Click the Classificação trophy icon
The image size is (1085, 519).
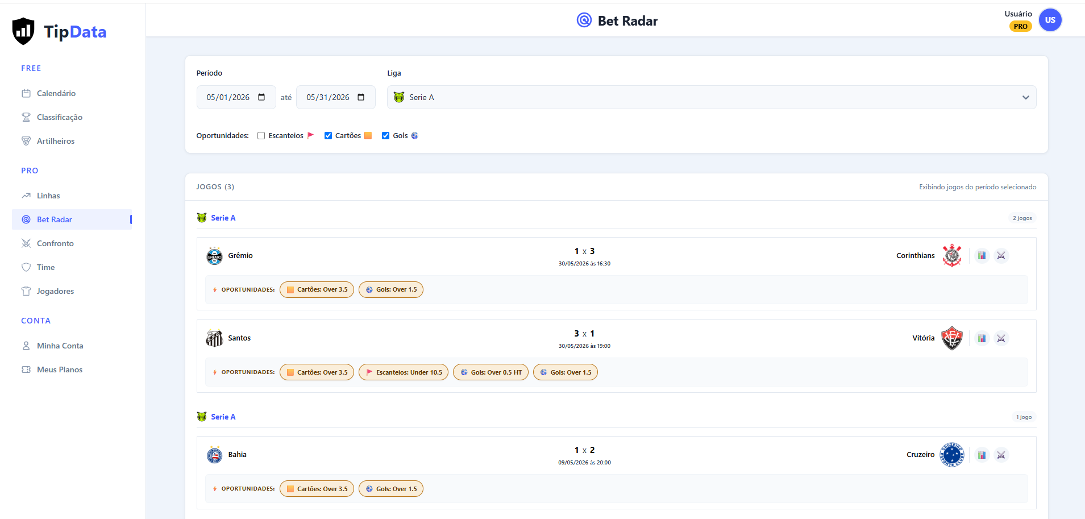26,117
